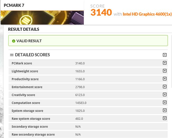Click the Creativity score label
This screenshot has width=172, height=138.
tap(23, 95)
